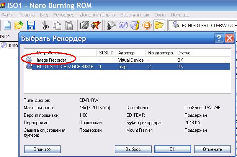Screen dimensions: 237x157
Task: Click the 1.00 firmware version value
Action: pyautogui.click(x=83, y=115)
